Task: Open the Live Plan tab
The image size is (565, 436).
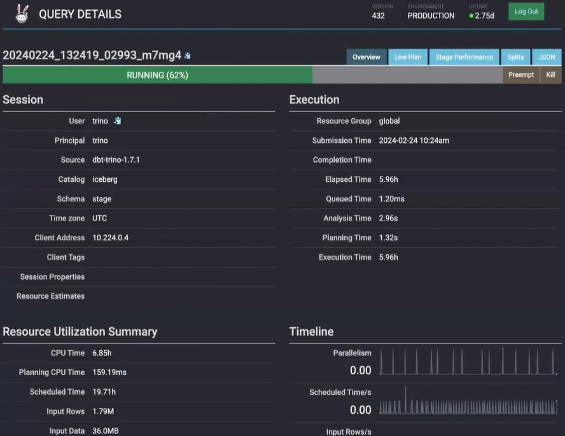Action: (408, 57)
